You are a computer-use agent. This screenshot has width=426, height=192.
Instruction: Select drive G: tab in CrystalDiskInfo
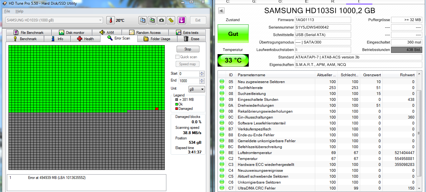(x=254, y=2)
